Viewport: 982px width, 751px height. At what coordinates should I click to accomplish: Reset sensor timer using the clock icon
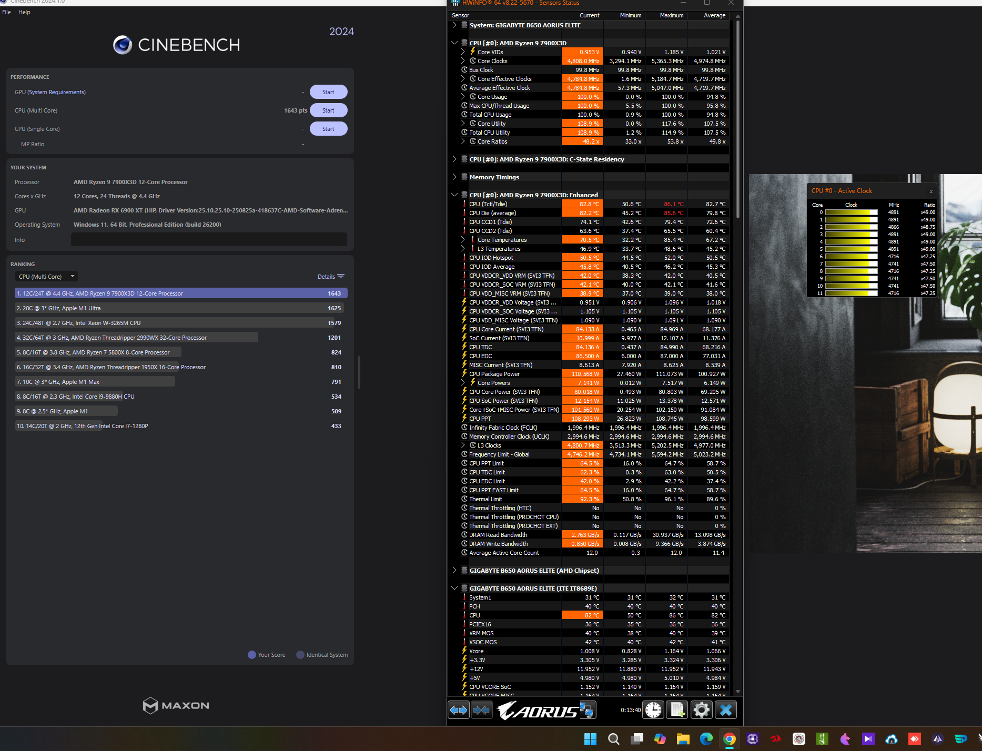653,710
